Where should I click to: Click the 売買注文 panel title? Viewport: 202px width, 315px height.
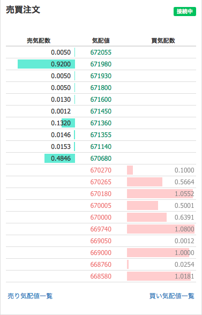(23, 10)
